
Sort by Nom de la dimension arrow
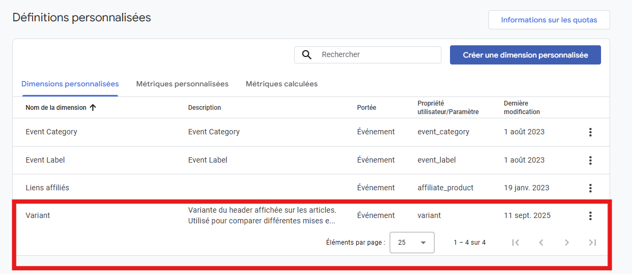(93, 108)
